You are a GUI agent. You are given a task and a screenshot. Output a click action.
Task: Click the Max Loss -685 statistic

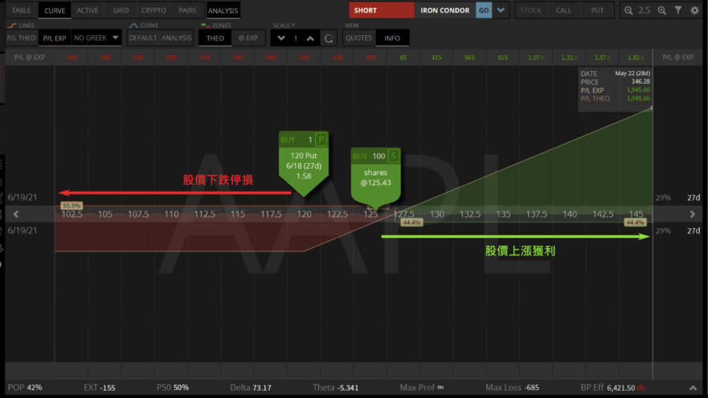tap(512, 388)
